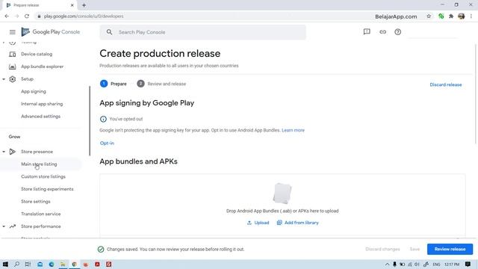Click the Setup gear icon
478x269 pixels.
tap(12, 79)
